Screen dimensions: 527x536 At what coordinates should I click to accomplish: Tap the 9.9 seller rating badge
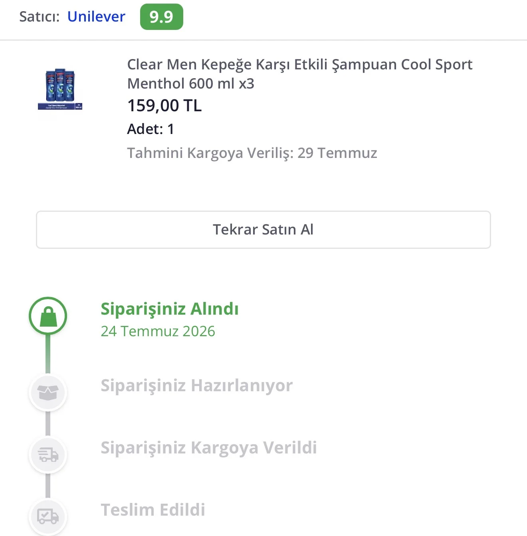[162, 17]
